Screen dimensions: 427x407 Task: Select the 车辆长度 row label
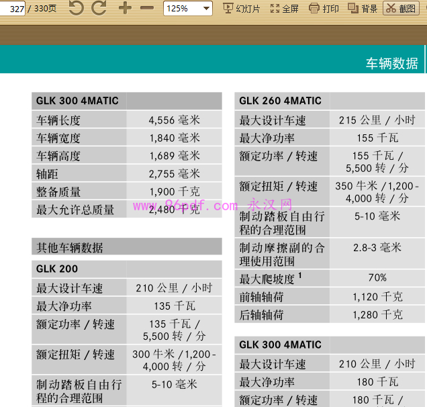point(58,120)
